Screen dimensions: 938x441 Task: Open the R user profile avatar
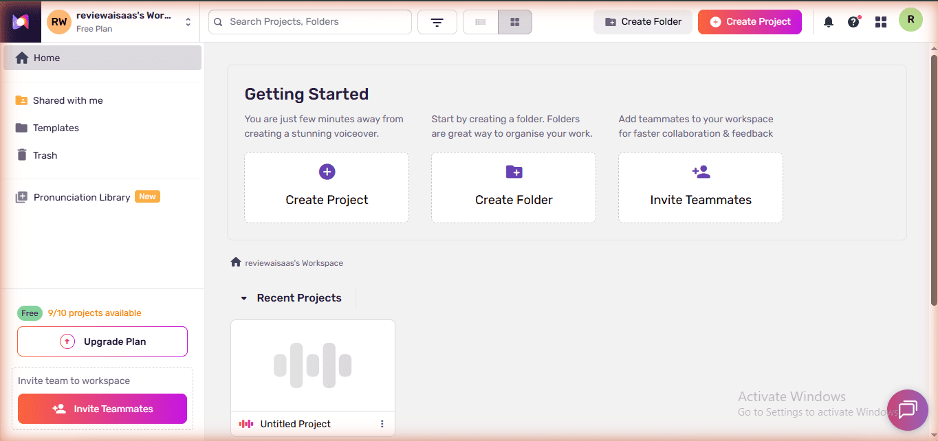pyautogui.click(x=910, y=20)
